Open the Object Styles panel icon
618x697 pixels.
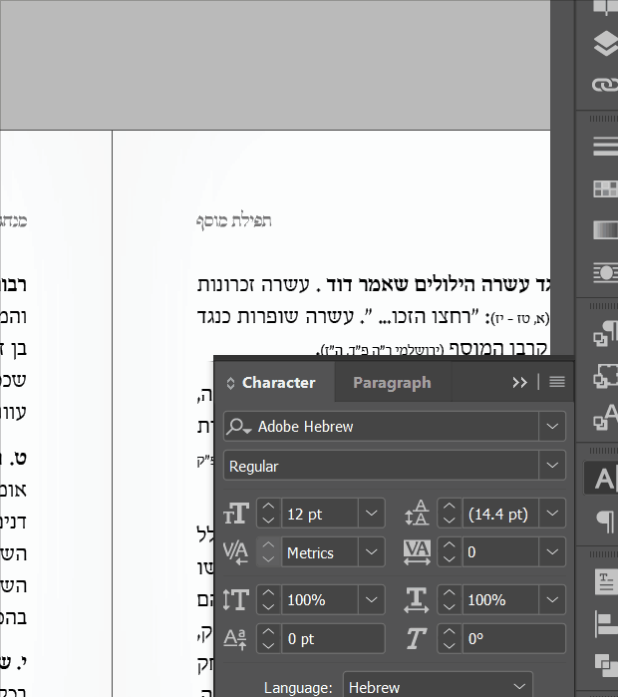click(606, 376)
